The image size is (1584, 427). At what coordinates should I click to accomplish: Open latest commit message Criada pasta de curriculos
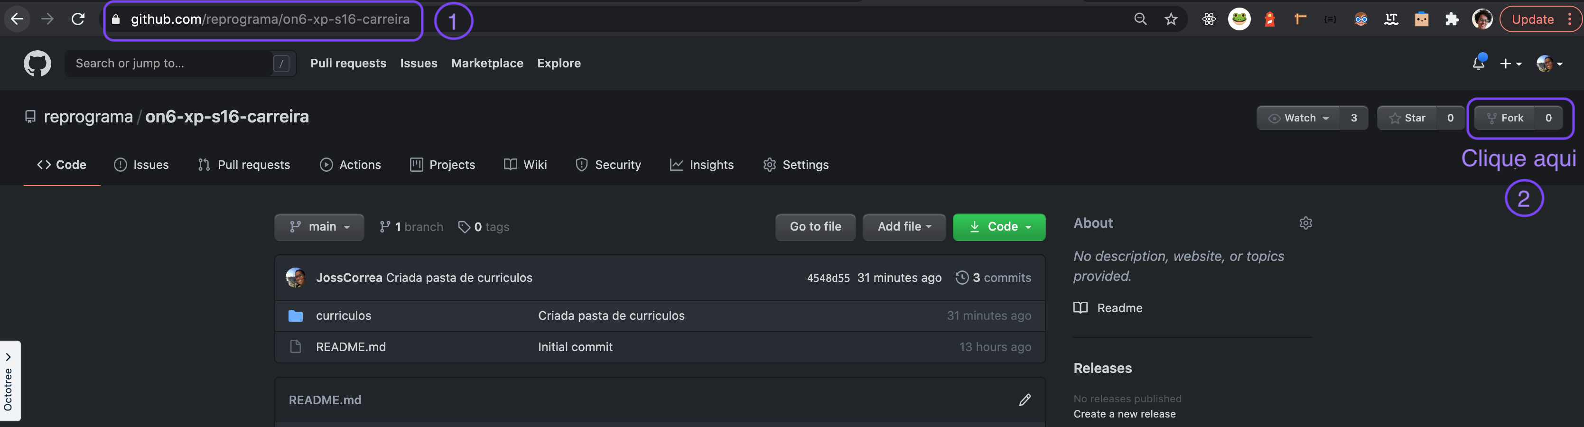click(459, 278)
